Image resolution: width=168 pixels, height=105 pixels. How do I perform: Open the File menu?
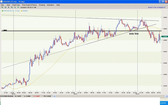(x=2, y=5)
